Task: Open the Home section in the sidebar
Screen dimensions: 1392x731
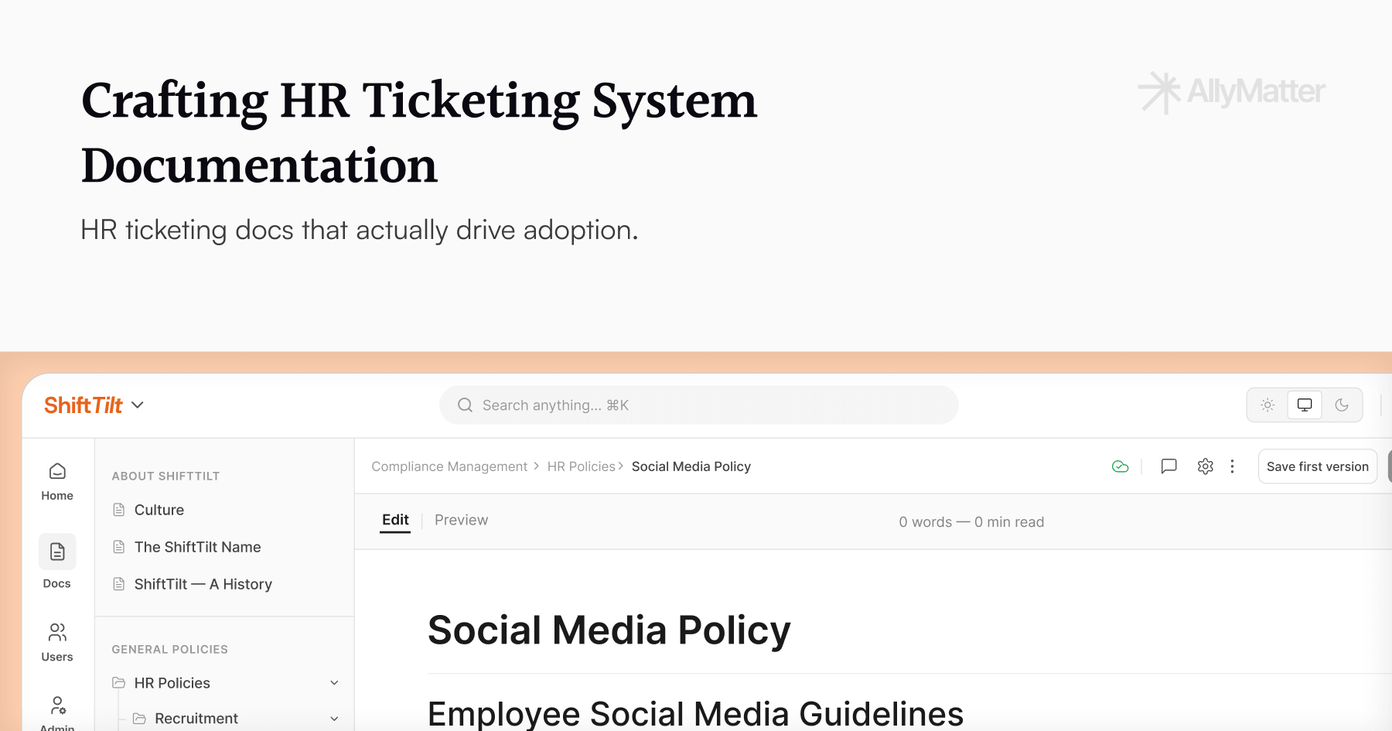Action: (x=57, y=482)
